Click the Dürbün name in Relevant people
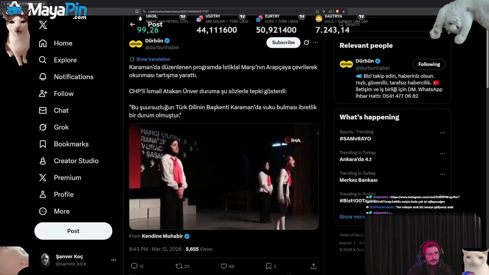The height and width of the screenshot is (275, 489). point(365,61)
